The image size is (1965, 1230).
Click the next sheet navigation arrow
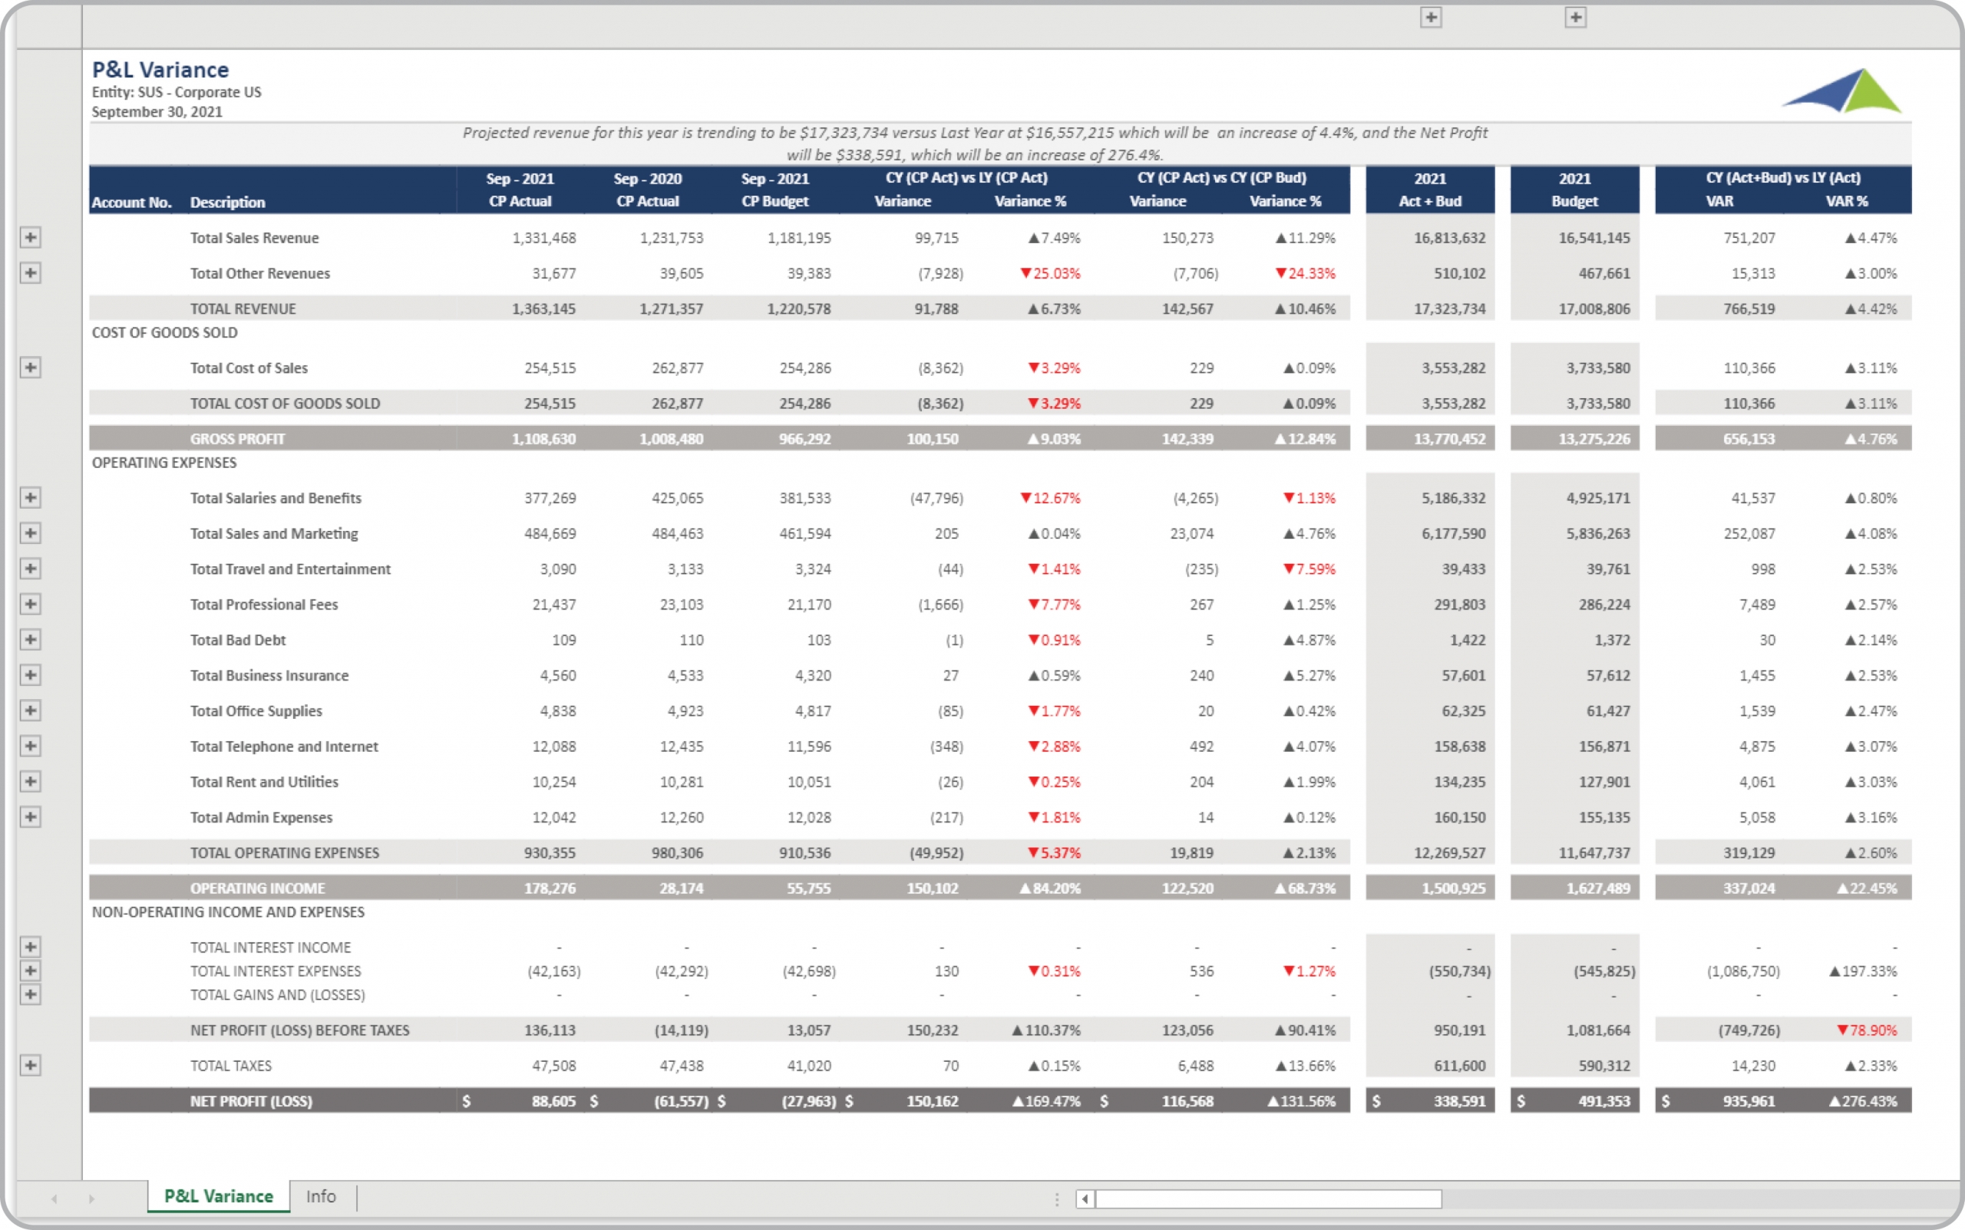[91, 1199]
